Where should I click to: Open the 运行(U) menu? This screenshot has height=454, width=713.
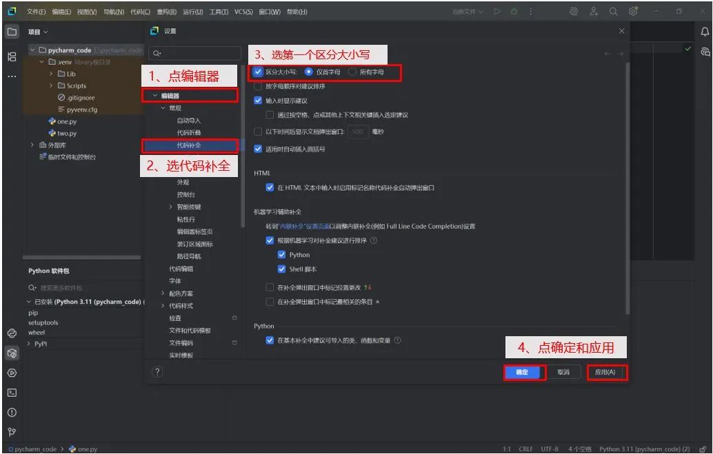pos(193,12)
